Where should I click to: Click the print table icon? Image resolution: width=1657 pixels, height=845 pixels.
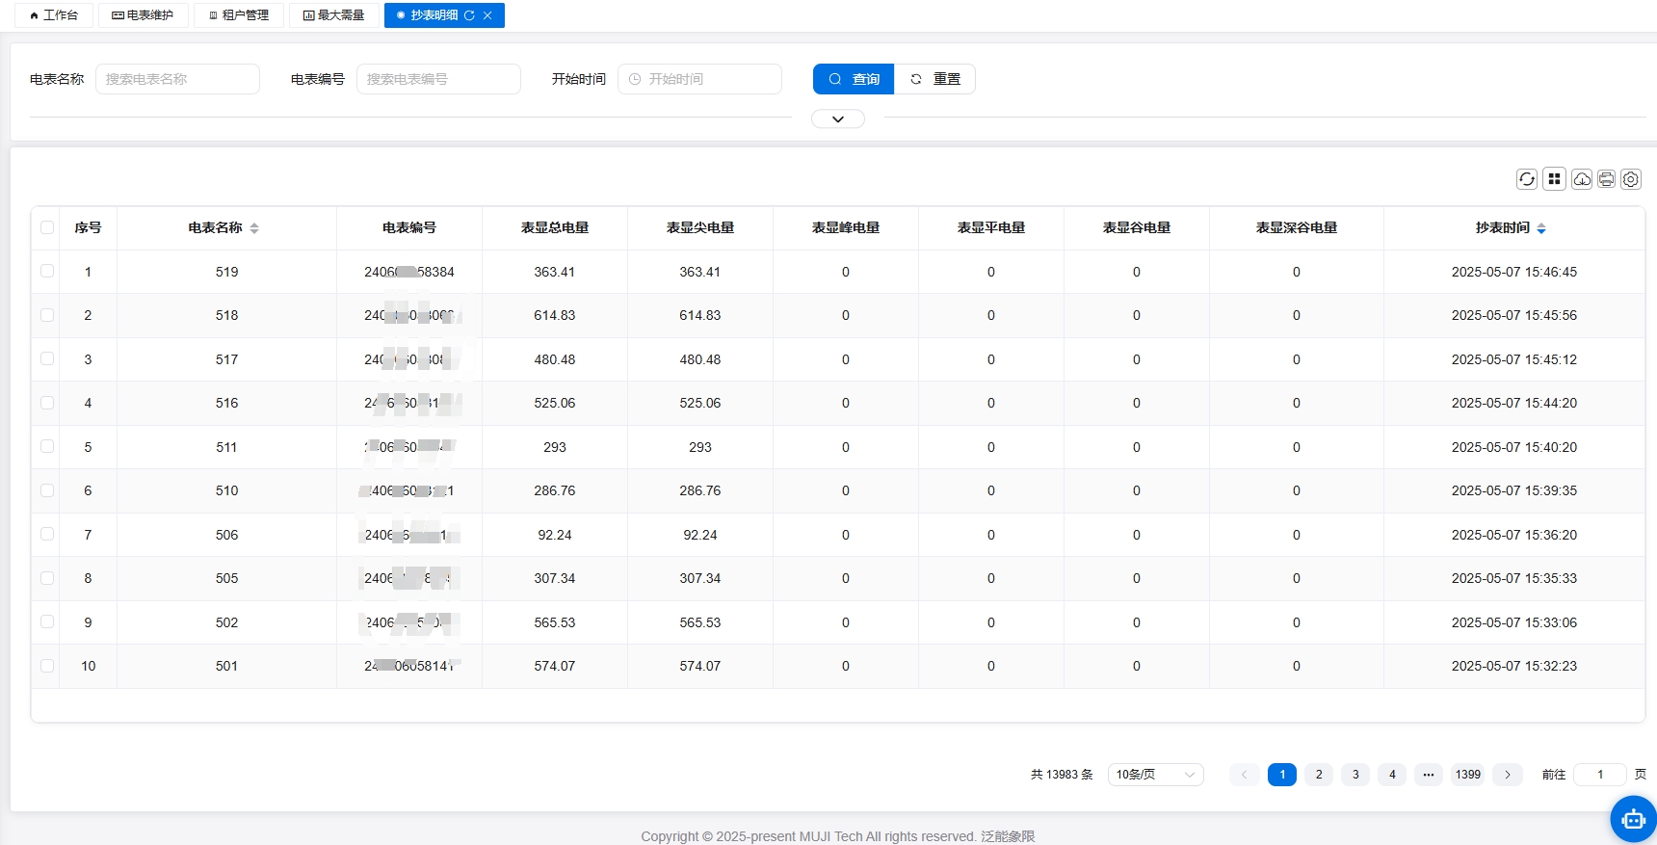[1606, 179]
